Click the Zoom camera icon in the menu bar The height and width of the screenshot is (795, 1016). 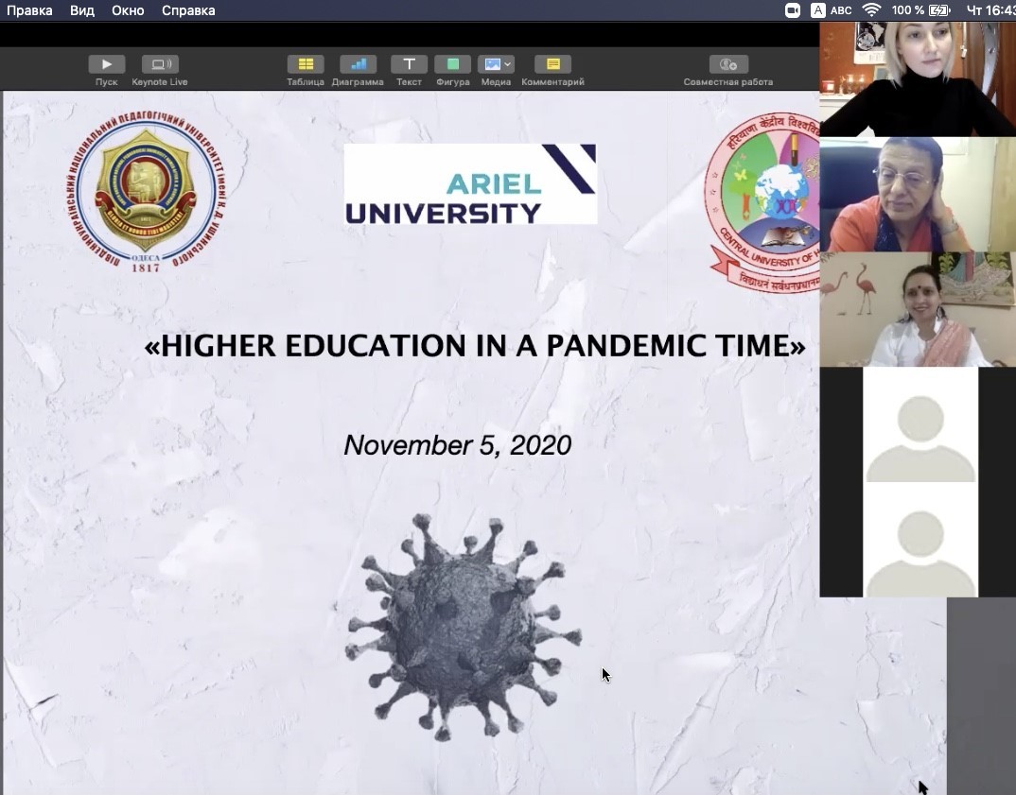pos(792,10)
